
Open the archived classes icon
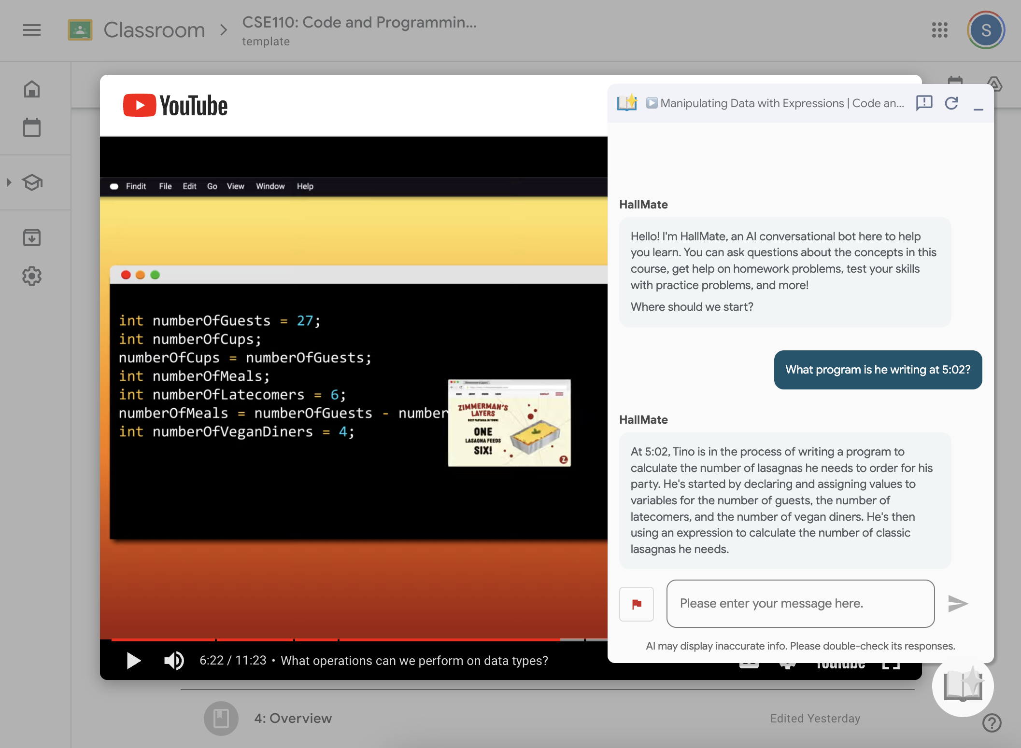(32, 237)
